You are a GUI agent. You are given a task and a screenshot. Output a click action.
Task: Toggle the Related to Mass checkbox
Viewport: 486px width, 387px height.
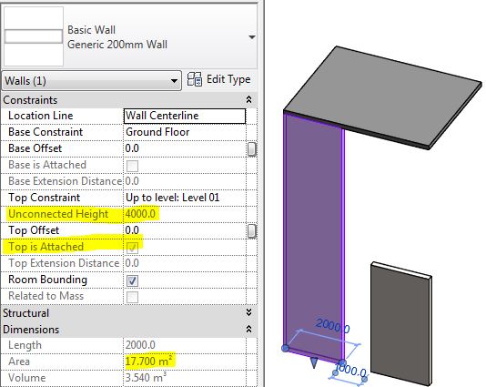(132, 297)
